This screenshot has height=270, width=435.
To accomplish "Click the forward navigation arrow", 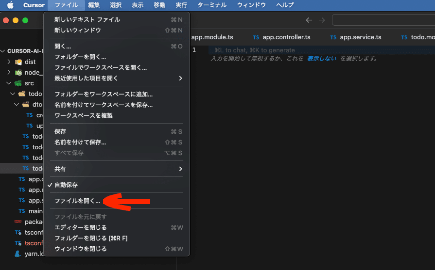I will (322, 20).
